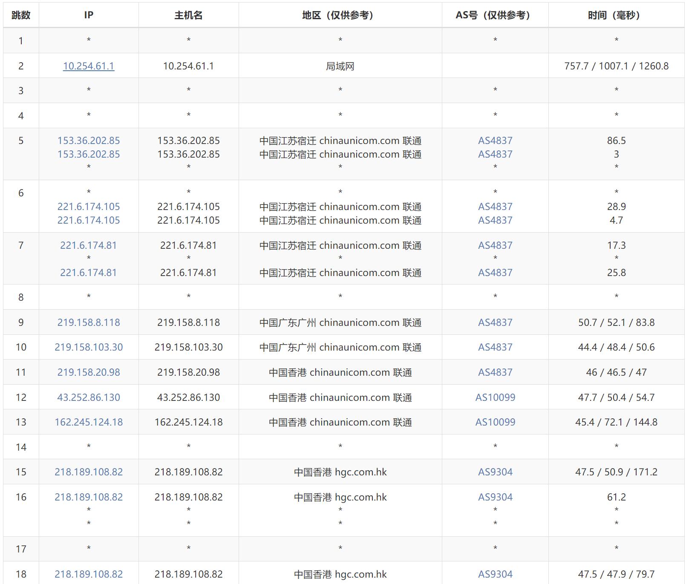The height and width of the screenshot is (584, 686).
Task: Select time value 45.4 / 72.1 / 144.8
Action: click(616, 422)
